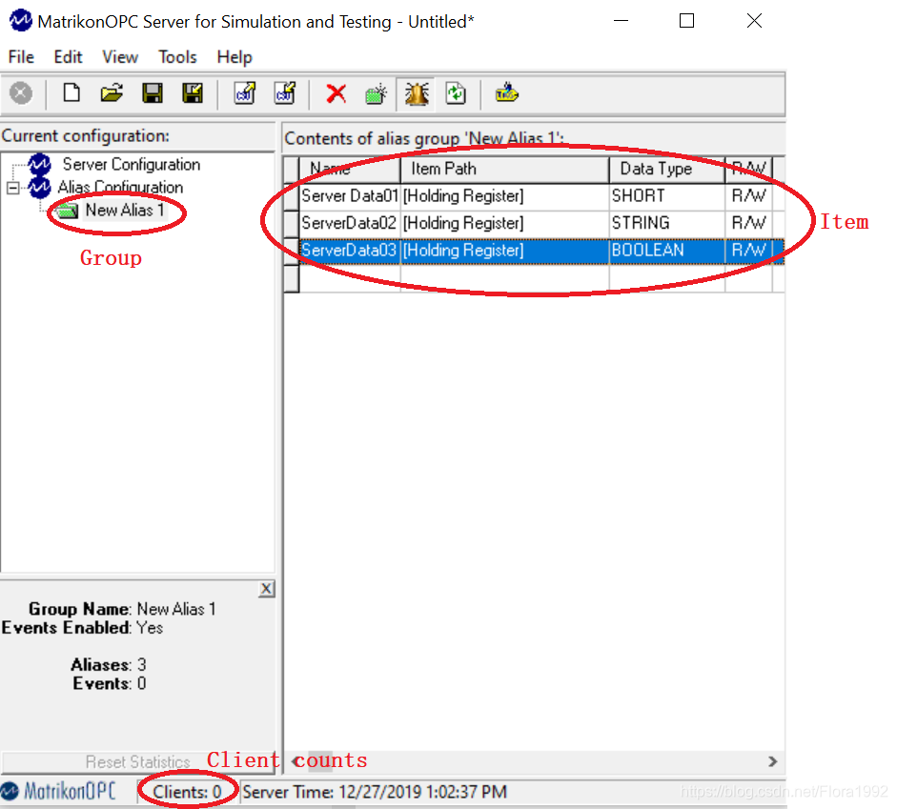Minimize the MatrikonOPC window

pos(622,21)
